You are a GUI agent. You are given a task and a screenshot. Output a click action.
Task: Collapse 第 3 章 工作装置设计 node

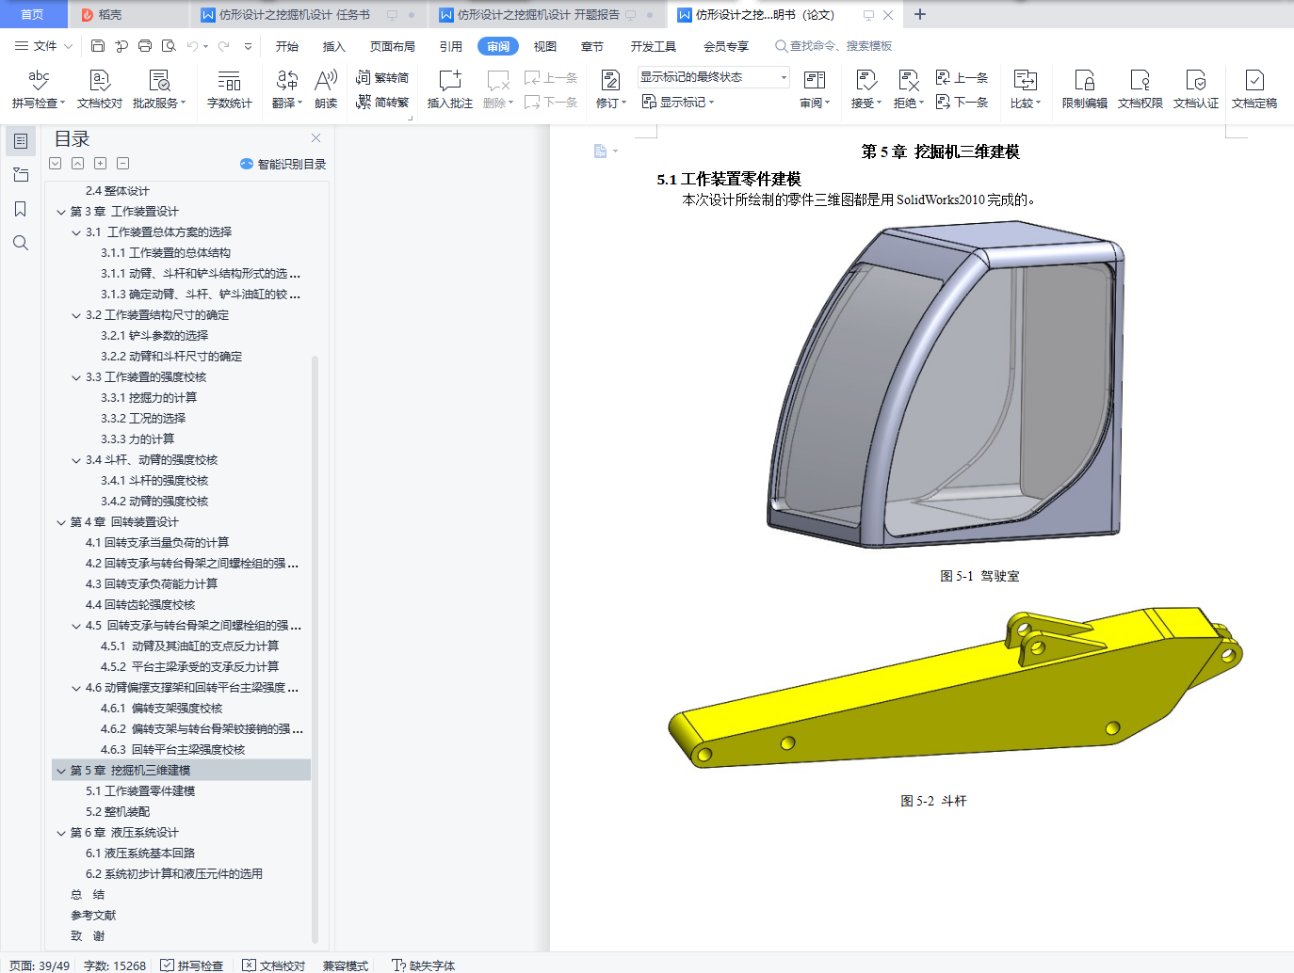61,212
